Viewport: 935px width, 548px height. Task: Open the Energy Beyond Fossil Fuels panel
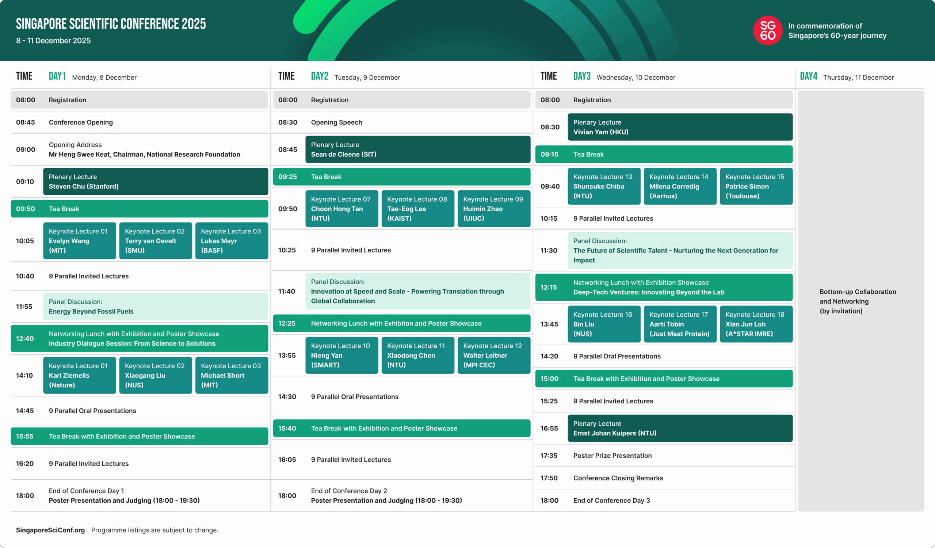(156, 307)
